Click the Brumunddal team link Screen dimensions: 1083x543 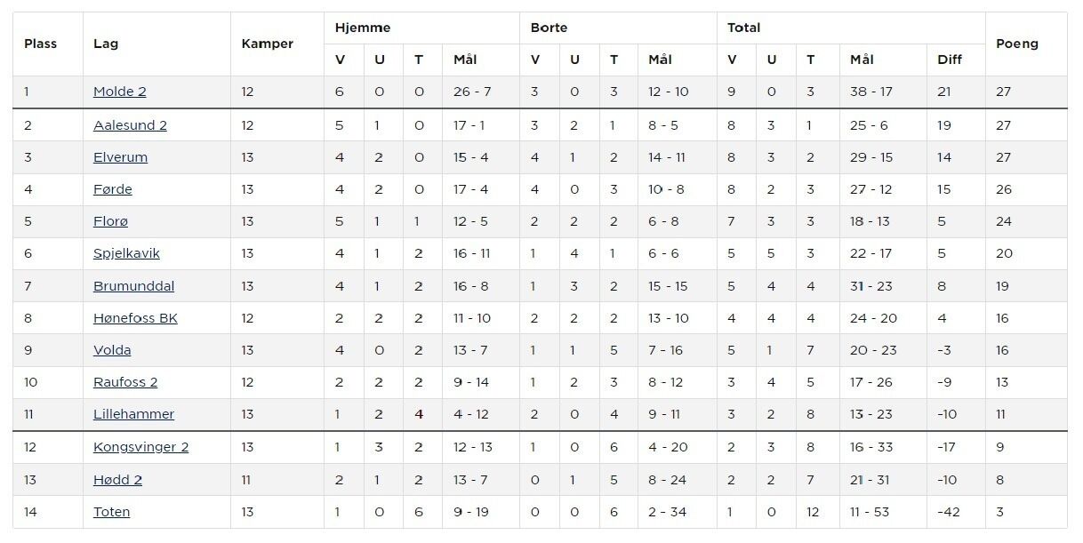pyautogui.click(x=133, y=286)
